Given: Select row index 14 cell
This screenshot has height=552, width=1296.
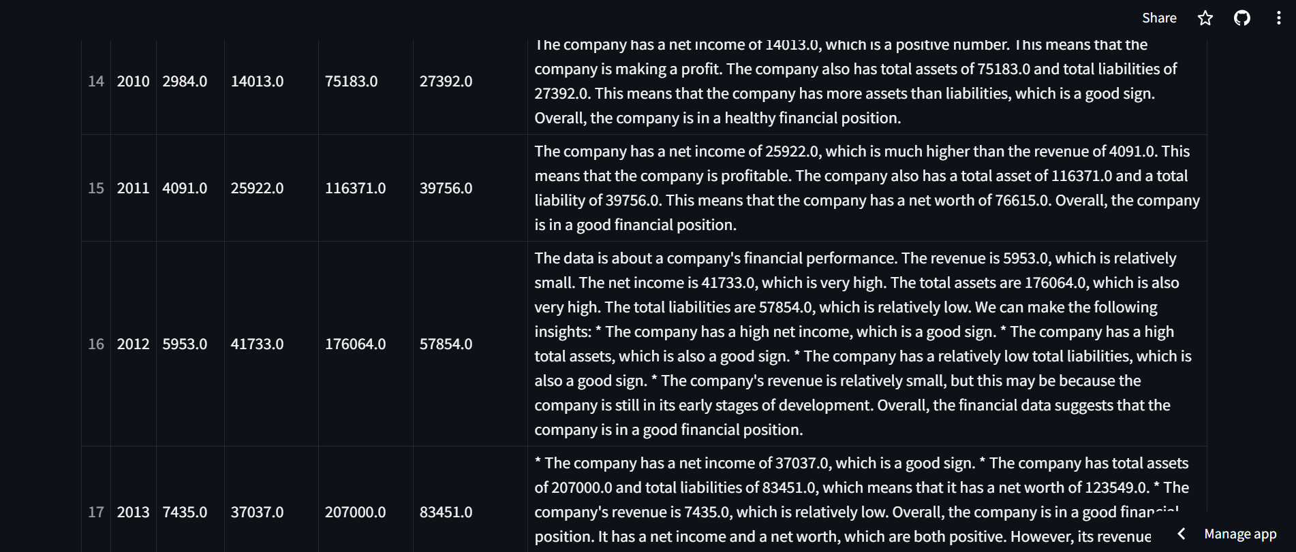Looking at the screenshot, I should click(x=96, y=82).
